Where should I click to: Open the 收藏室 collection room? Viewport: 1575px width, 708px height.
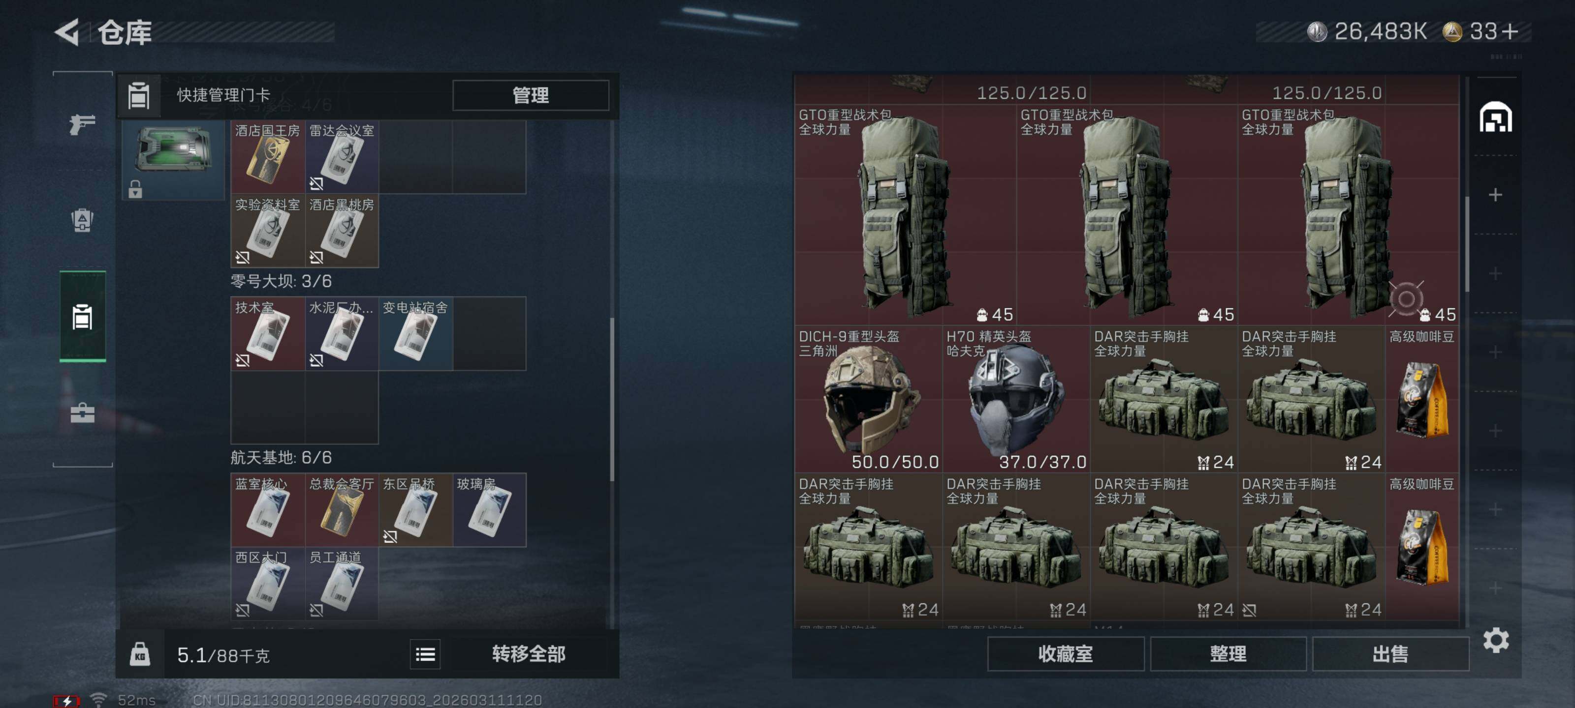coord(1066,653)
